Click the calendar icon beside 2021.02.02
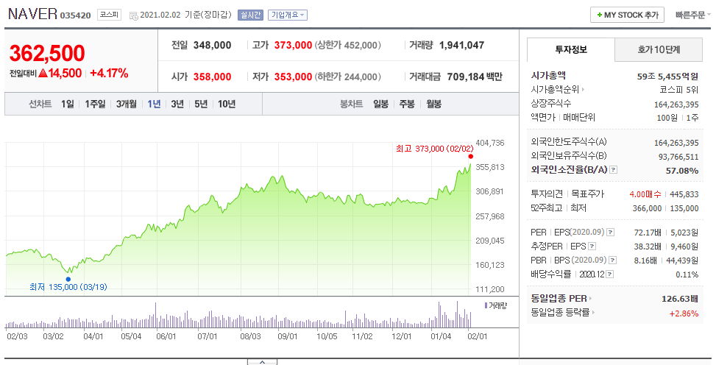The width and height of the screenshot is (716, 365). pos(133,15)
